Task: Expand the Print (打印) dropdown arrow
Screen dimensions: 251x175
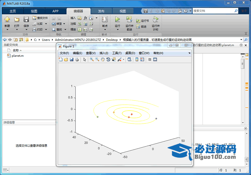Action: tap(46, 29)
